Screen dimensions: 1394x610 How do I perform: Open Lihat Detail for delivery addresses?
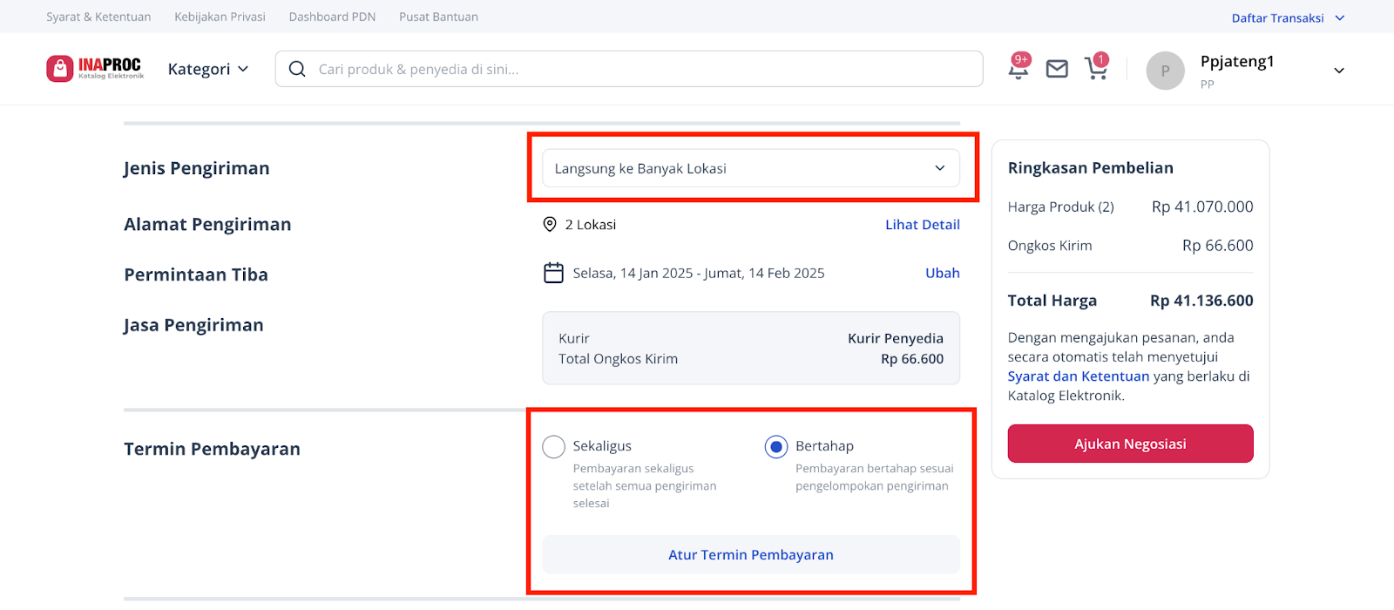922,224
